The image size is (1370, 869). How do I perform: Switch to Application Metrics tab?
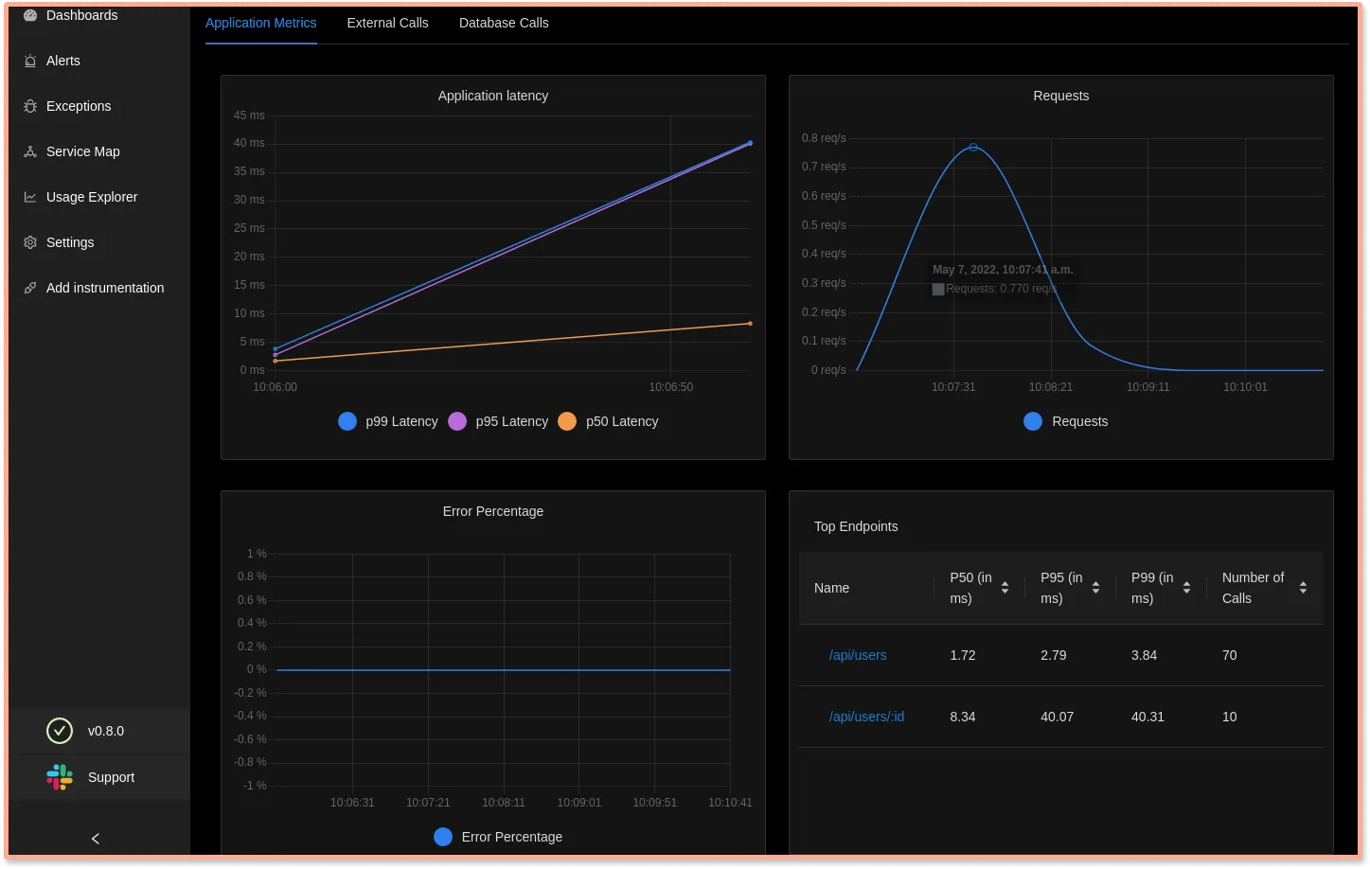[x=261, y=23]
